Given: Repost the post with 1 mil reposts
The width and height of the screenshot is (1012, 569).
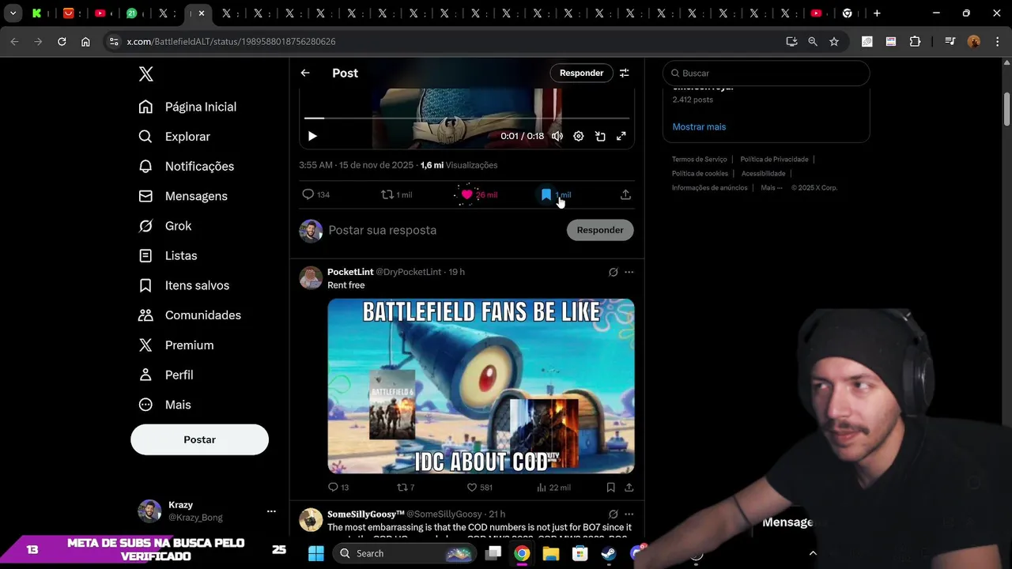Looking at the screenshot, I should pos(396,194).
